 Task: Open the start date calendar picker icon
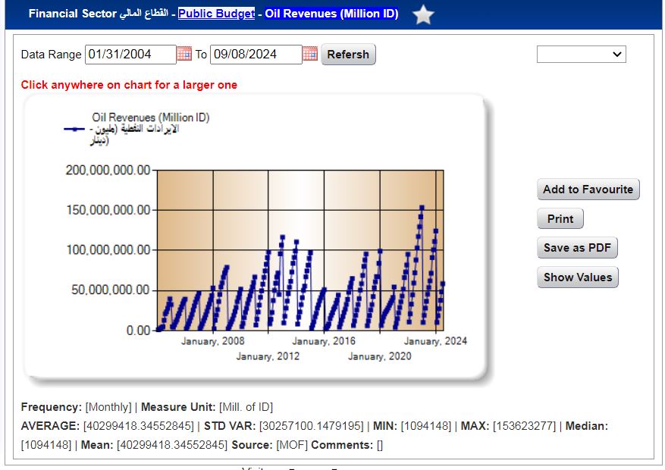184,54
